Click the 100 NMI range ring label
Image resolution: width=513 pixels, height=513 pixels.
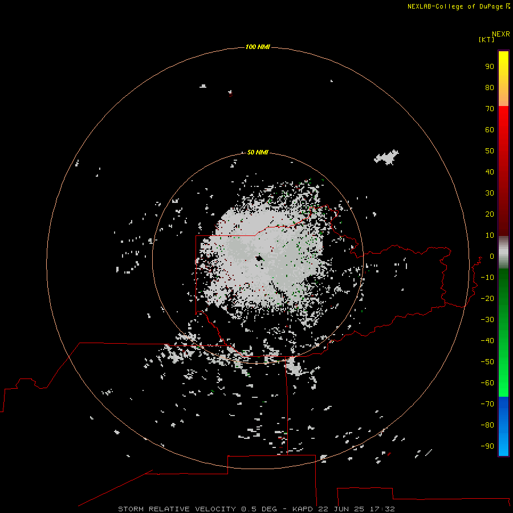(x=258, y=47)
